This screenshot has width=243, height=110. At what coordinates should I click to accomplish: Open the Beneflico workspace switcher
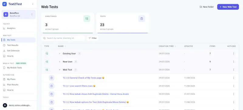coord(19,14)
